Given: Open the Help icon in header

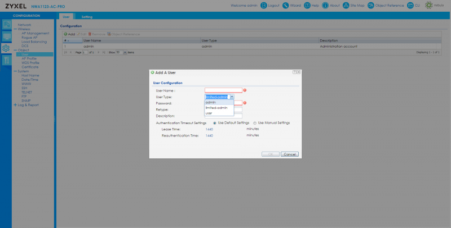Looking at the screenshot, I should tap(307, 6).
